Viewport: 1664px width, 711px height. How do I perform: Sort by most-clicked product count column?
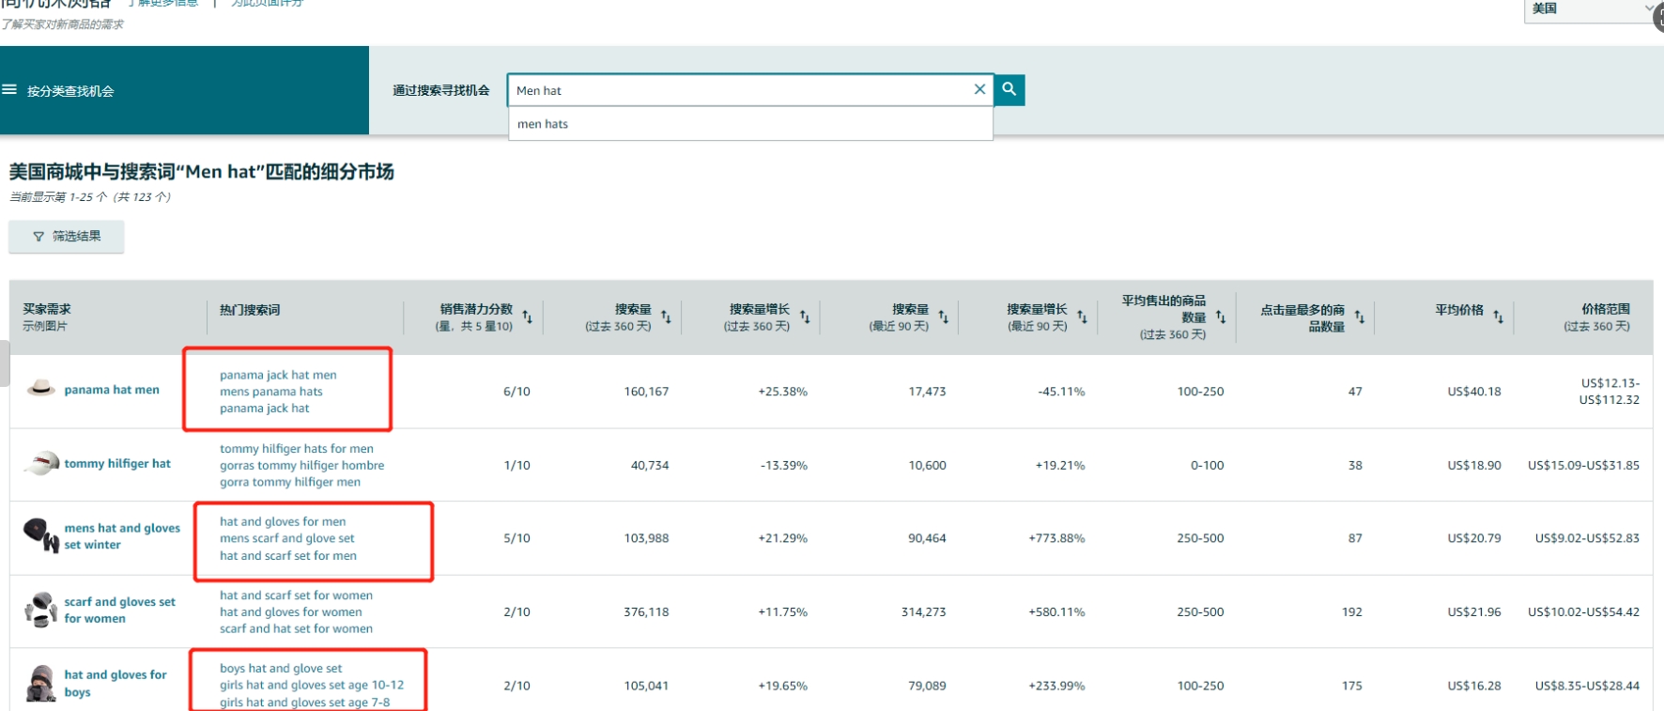[x=1360, y=317]
